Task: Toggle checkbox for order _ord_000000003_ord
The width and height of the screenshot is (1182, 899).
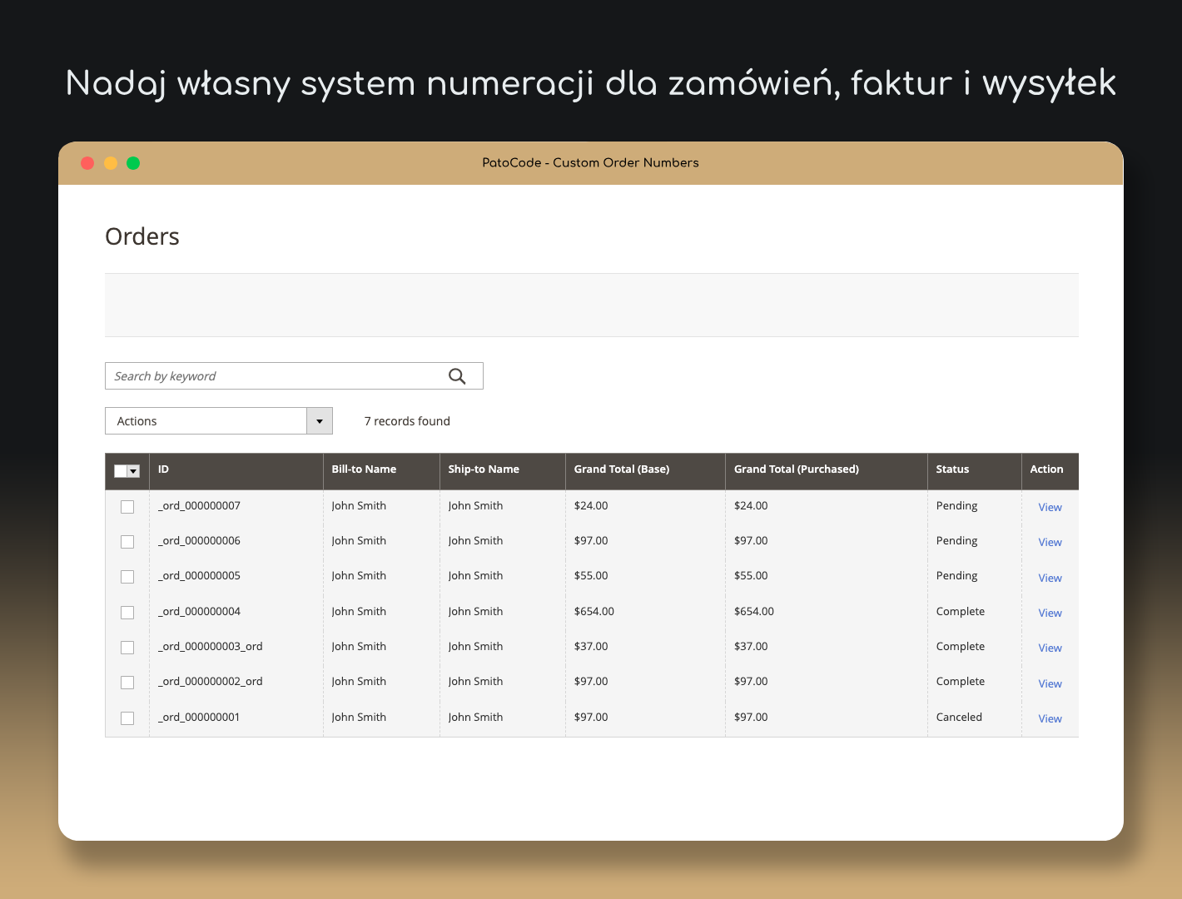Action: (x=127, y=648)
